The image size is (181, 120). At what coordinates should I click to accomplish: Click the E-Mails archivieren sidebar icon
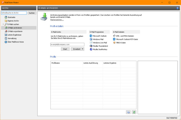point(6,28)
